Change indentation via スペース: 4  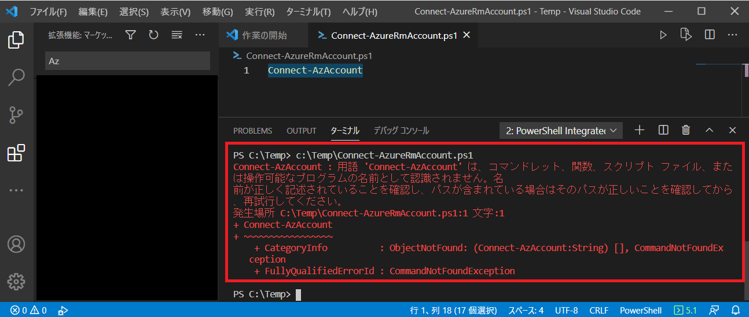pyautogui.click(x=526, y=310)
